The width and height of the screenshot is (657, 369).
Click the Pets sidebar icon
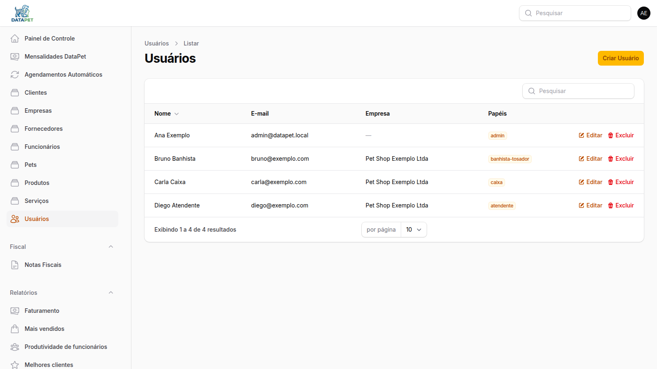click(15, 165)
